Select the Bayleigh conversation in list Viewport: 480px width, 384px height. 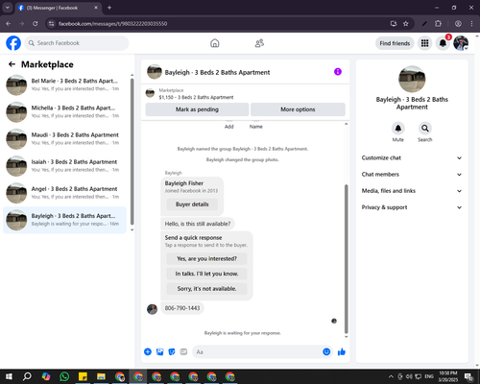[64, 220]
